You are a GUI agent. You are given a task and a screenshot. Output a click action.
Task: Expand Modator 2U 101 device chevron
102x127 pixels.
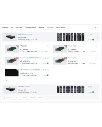point(98,89)
